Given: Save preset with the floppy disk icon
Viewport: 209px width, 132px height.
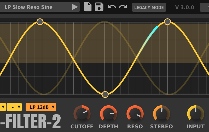Looking at the screenshot, I should tap(99, 7).
